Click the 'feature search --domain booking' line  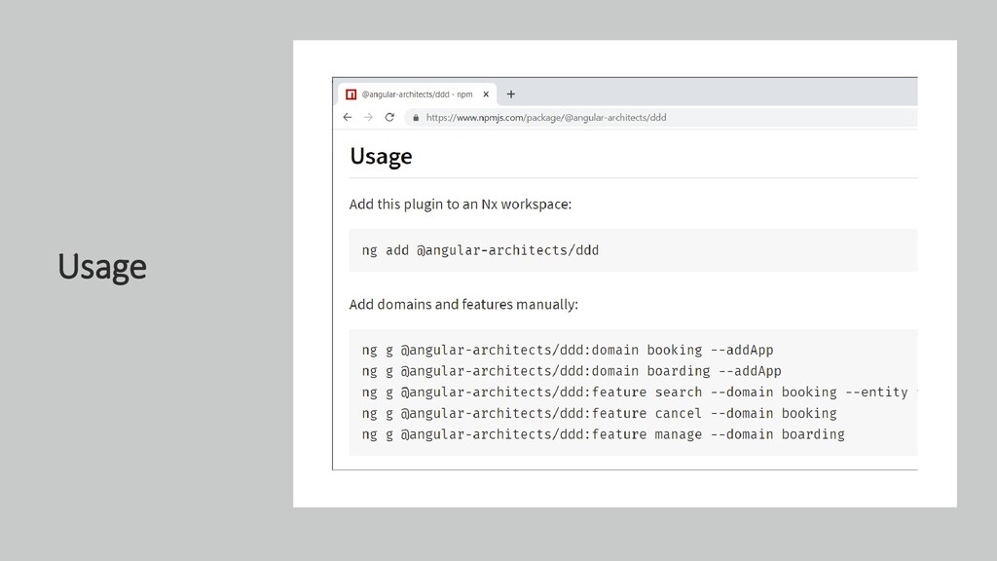click(639, 393)
